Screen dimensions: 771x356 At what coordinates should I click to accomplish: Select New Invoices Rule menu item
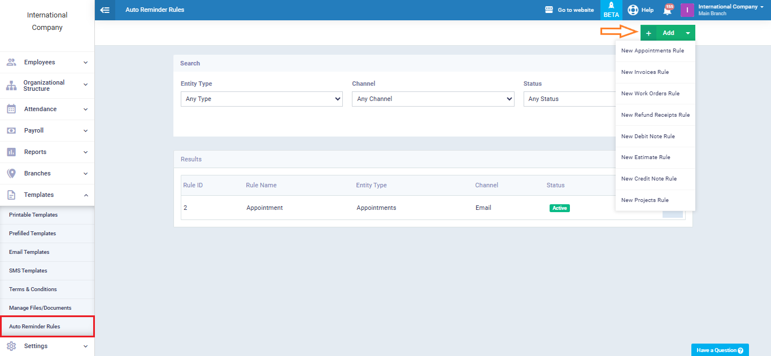(644, 72)
